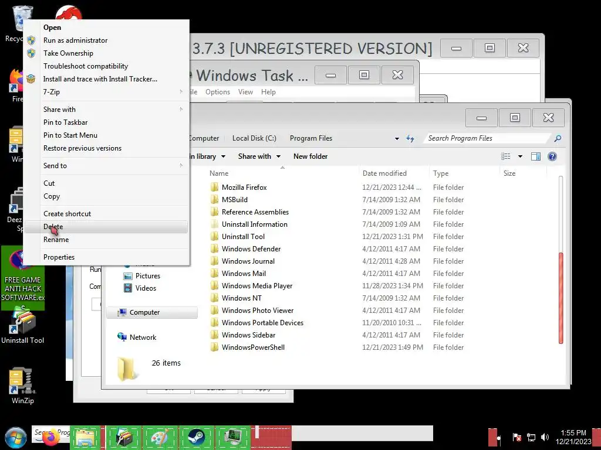Select Reference Assemblies folder icon
This screenshot has width=601, height=450.
click(215, 212)
